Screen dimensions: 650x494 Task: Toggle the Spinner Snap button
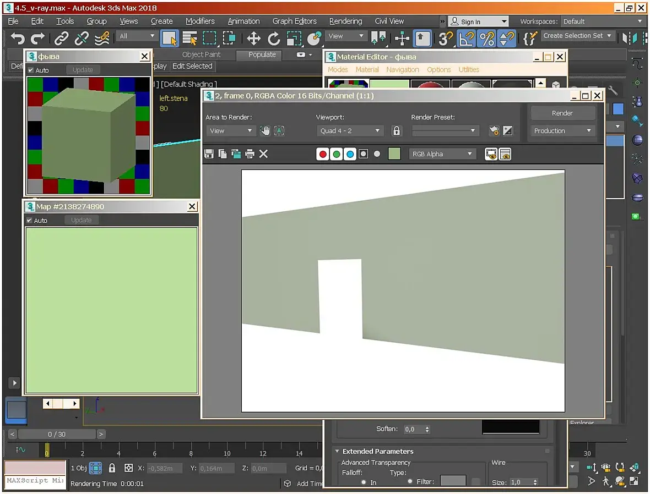click(x=507, y=39)
